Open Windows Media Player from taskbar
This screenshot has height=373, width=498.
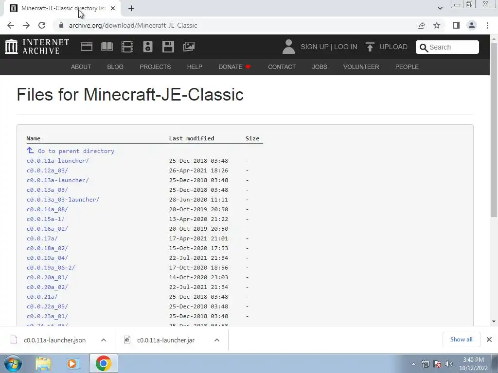73,364
